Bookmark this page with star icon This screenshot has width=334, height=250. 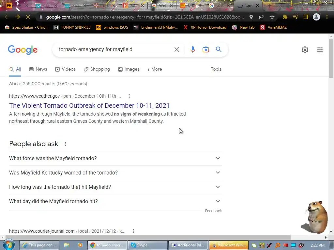tap(272, 17)
